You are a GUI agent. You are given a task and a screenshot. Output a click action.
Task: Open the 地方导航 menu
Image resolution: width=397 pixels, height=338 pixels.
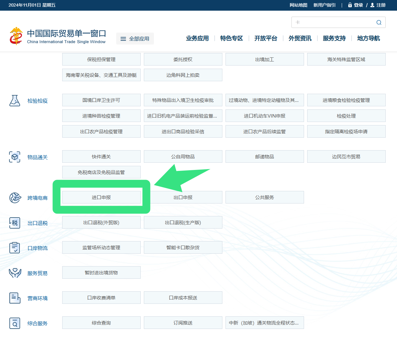pyautogui.click(x=368, y=38)
